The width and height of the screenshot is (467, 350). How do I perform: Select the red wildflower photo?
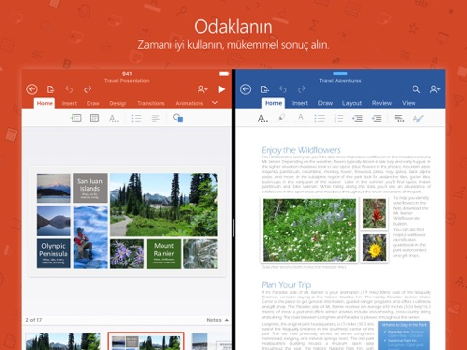[375, 214]
